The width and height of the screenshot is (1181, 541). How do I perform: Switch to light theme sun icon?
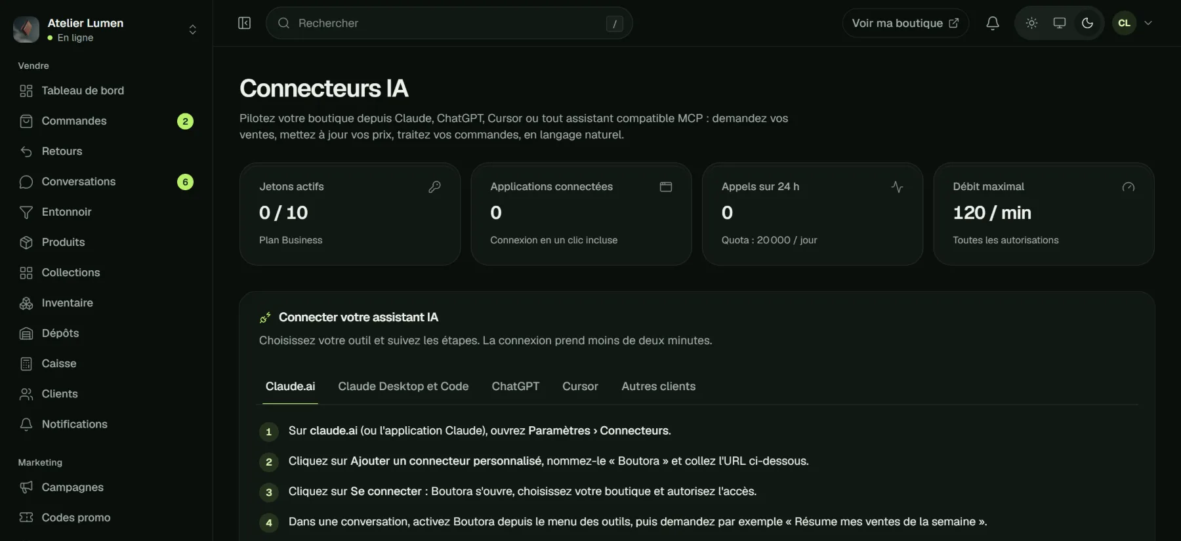pyautogui.click(x=1031, y=23)
